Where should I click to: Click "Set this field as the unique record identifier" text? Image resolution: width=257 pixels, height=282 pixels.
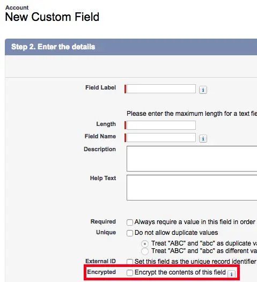[195, 261]
